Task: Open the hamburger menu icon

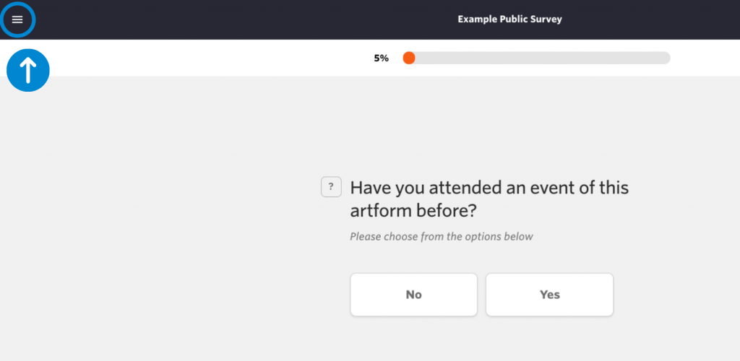Action: click(x=17, y=19)
